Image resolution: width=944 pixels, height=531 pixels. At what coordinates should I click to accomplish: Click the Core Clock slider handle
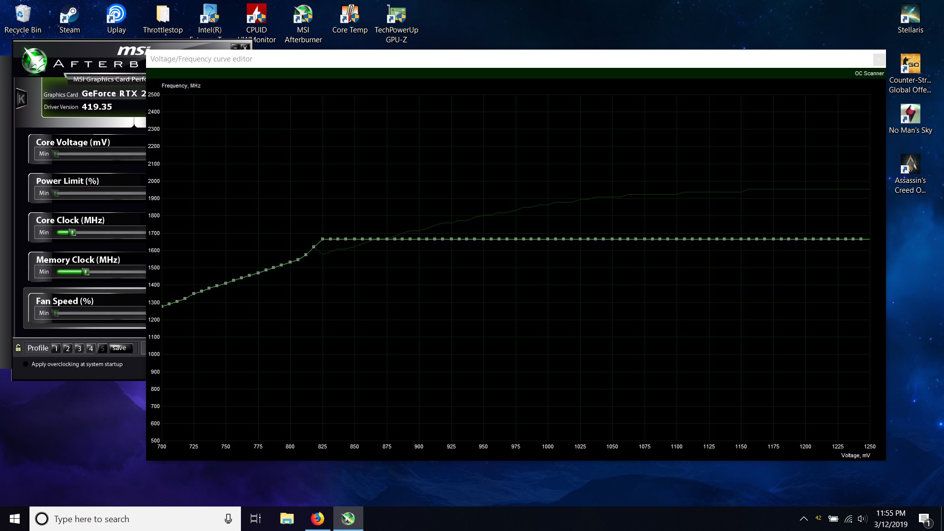point(73,233)
